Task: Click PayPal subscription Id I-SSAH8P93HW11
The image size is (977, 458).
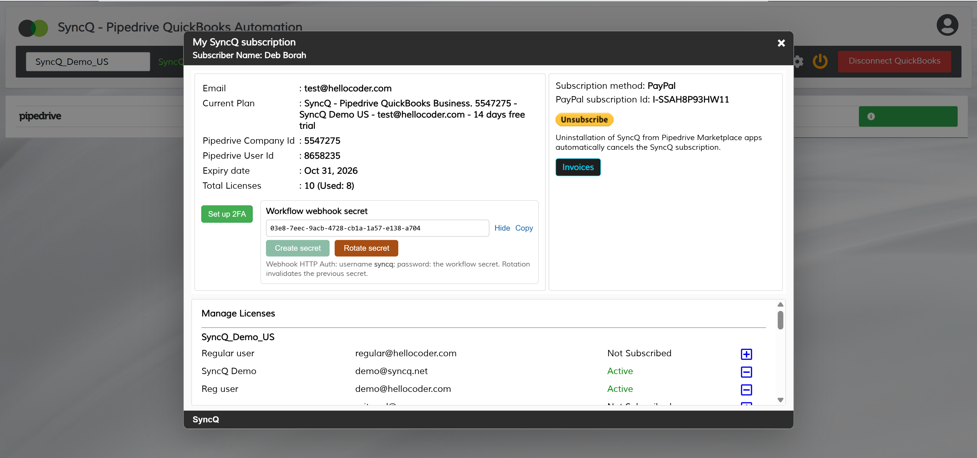Action: coord(690,99)
